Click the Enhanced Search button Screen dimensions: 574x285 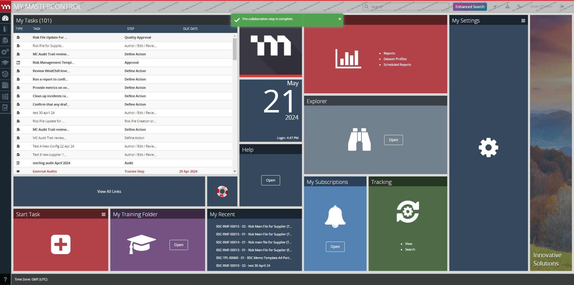pyautogui.click(x=469, y=6)
